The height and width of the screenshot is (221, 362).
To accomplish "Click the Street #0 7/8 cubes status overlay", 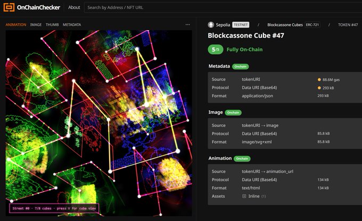I will [54, 208].
